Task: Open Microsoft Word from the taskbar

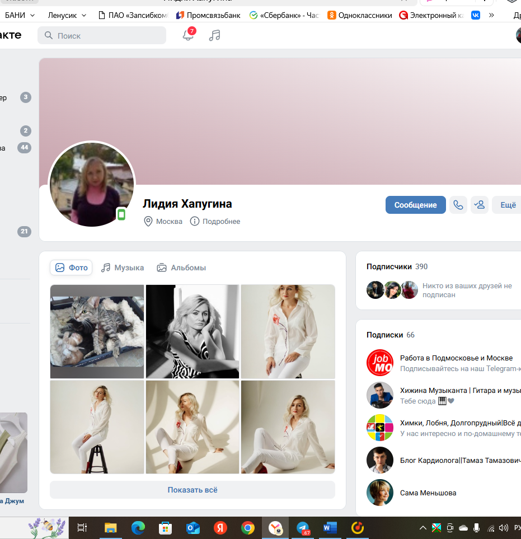Action: tap(330, 528)
